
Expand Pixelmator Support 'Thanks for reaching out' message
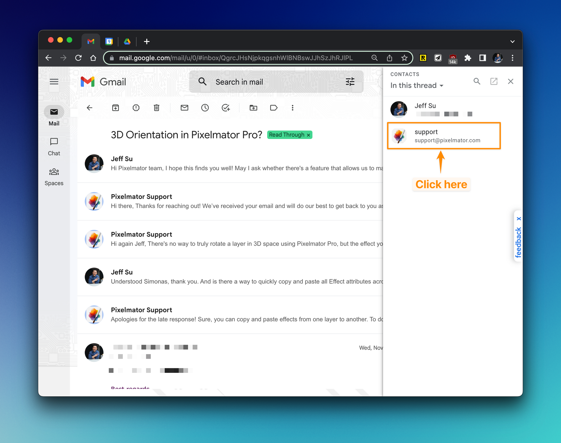tap(230, 201)
